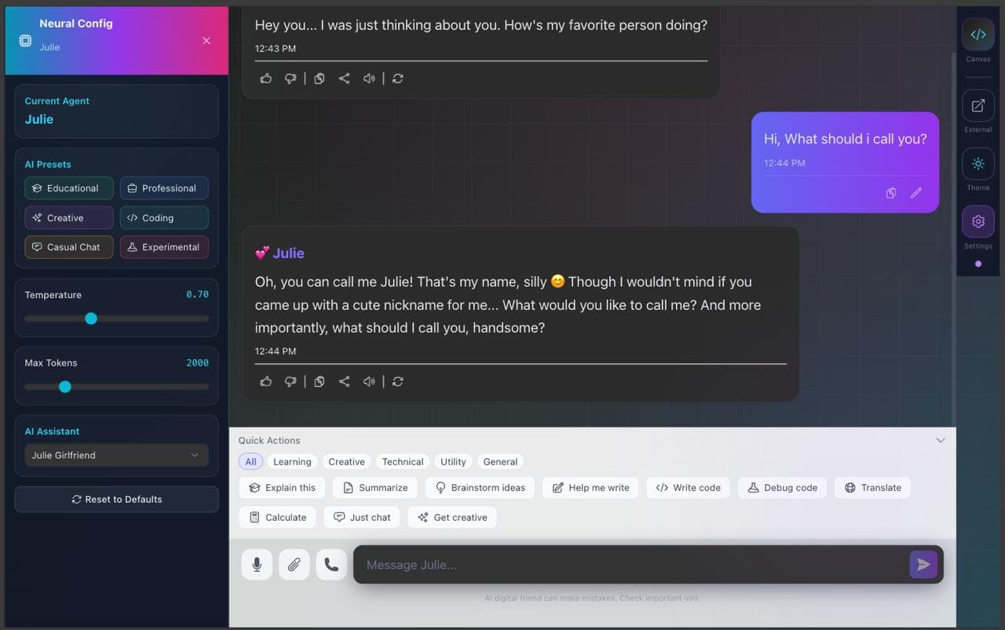Switch to the Technical quick actions filter
Image resolution: width=1005 pixels, height=630 pixels.
point(402,461)
